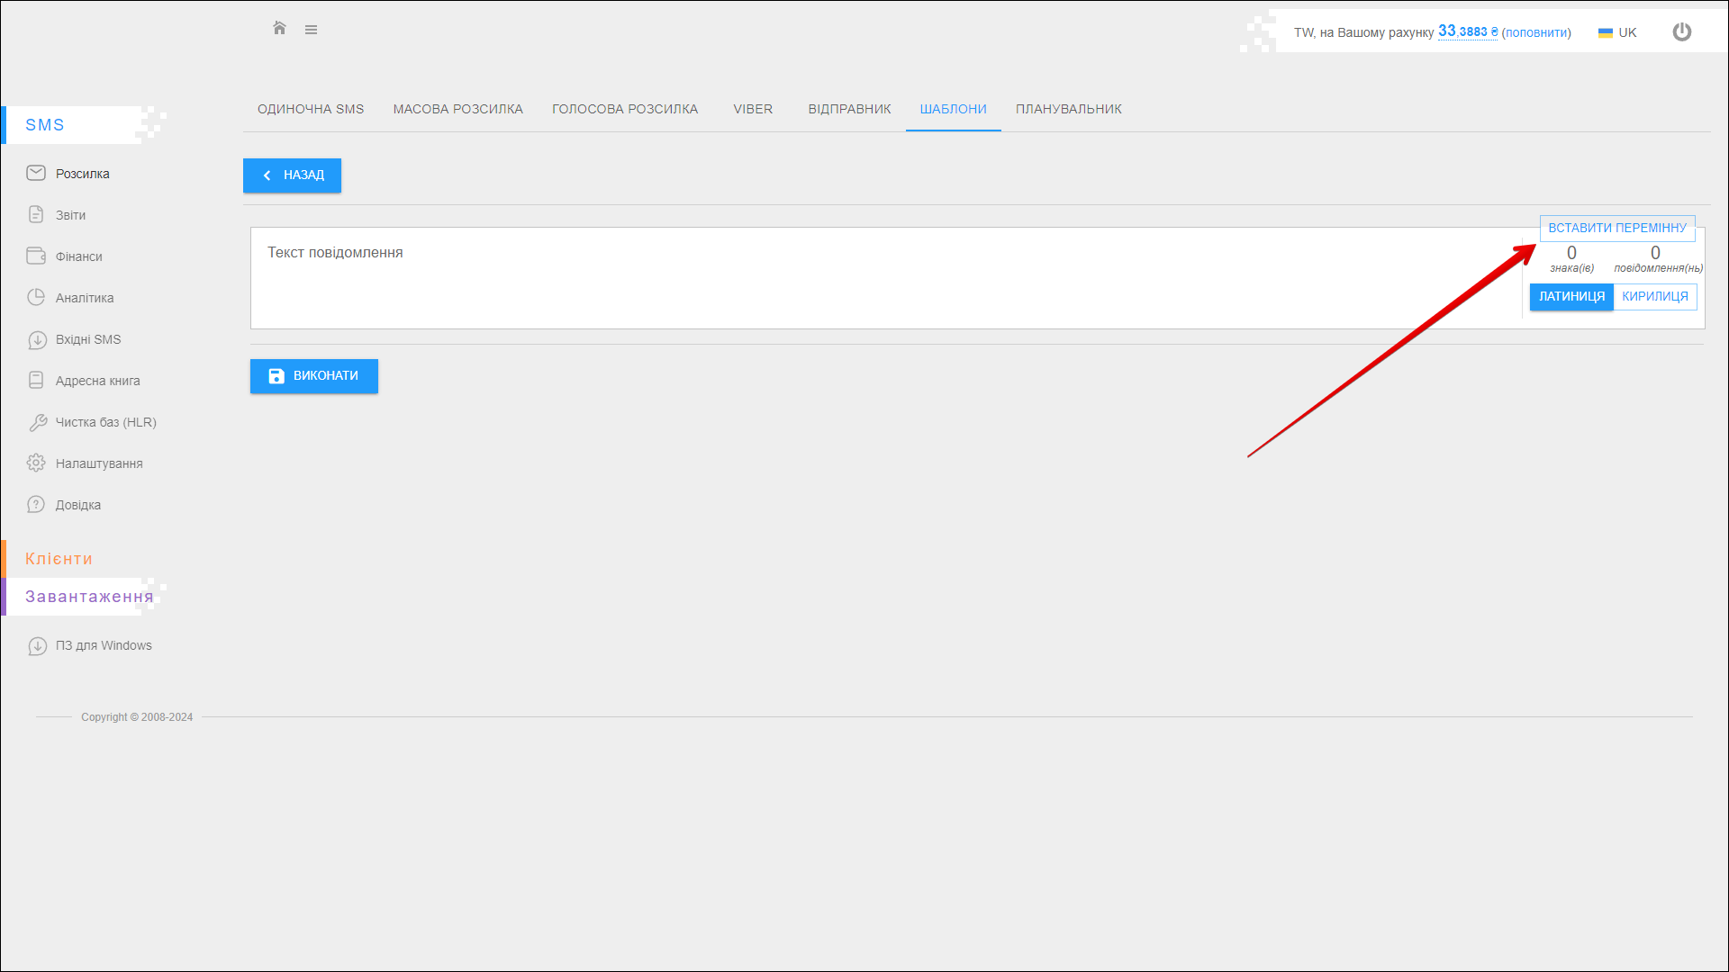Image resolution: width=1729 pixels, height=972 pixels.
Task: Click the поповнити balance link
Action: click(1535, 32)
